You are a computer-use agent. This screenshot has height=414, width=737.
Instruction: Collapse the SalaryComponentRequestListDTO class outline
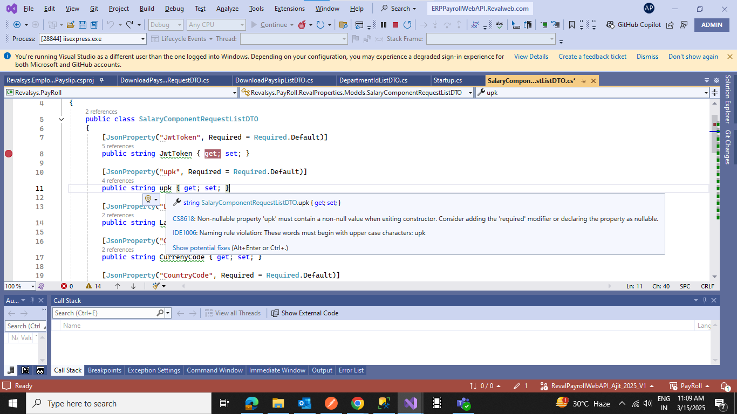(x=61, y=119)
